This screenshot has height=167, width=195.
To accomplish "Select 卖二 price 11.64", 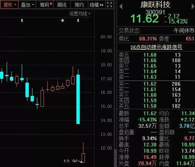I will 150,71.
